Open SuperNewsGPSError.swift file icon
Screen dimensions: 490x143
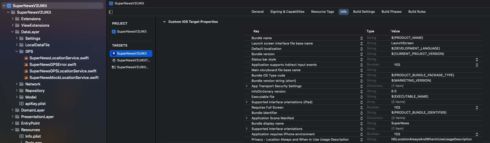click(x=26, y=64)
